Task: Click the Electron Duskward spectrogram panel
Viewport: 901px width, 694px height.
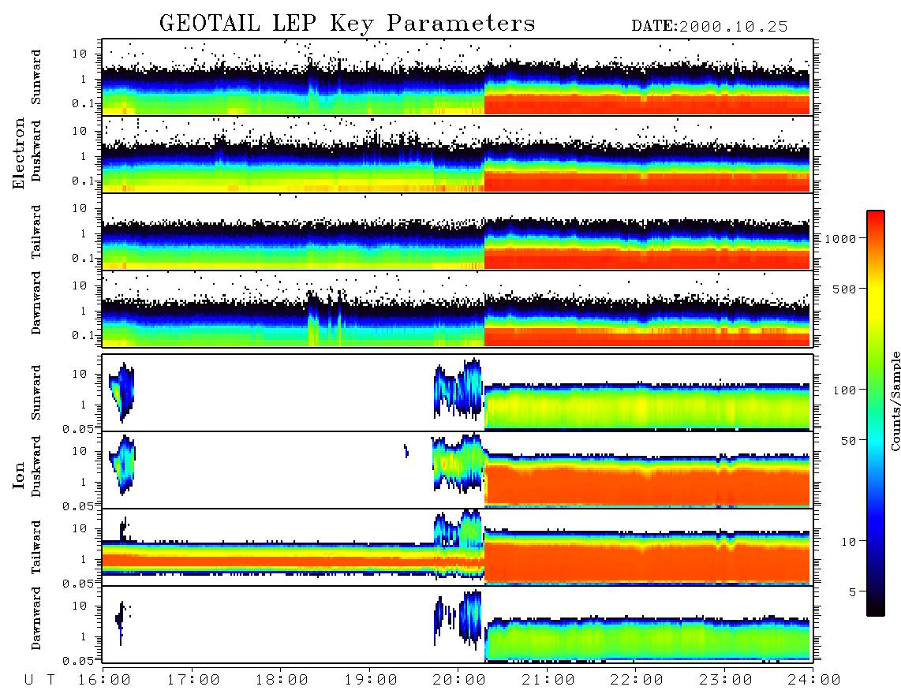Action: pos(458,154)
